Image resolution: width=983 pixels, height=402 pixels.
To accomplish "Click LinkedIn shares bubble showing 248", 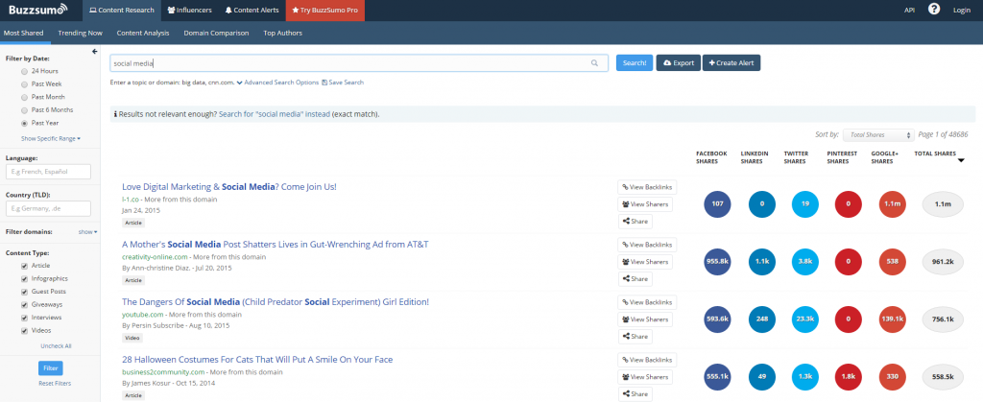I will [761, 319].
